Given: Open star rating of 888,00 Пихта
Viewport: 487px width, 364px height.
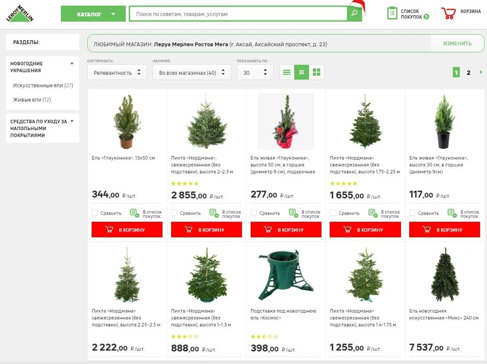Looking at the screenshot, I should tap(185, 336).
